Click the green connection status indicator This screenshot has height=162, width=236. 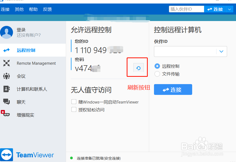[x=71, y=158]
